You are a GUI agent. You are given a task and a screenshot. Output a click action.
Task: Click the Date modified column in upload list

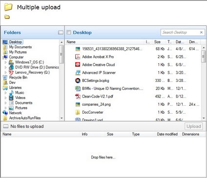(x=167, y=134)
